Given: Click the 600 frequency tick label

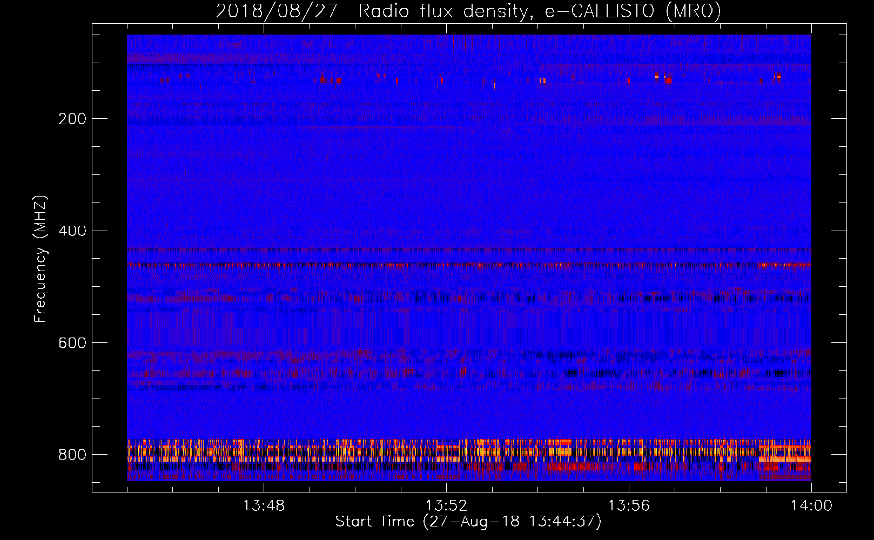Looking at the screenshot, I should 72,343.
